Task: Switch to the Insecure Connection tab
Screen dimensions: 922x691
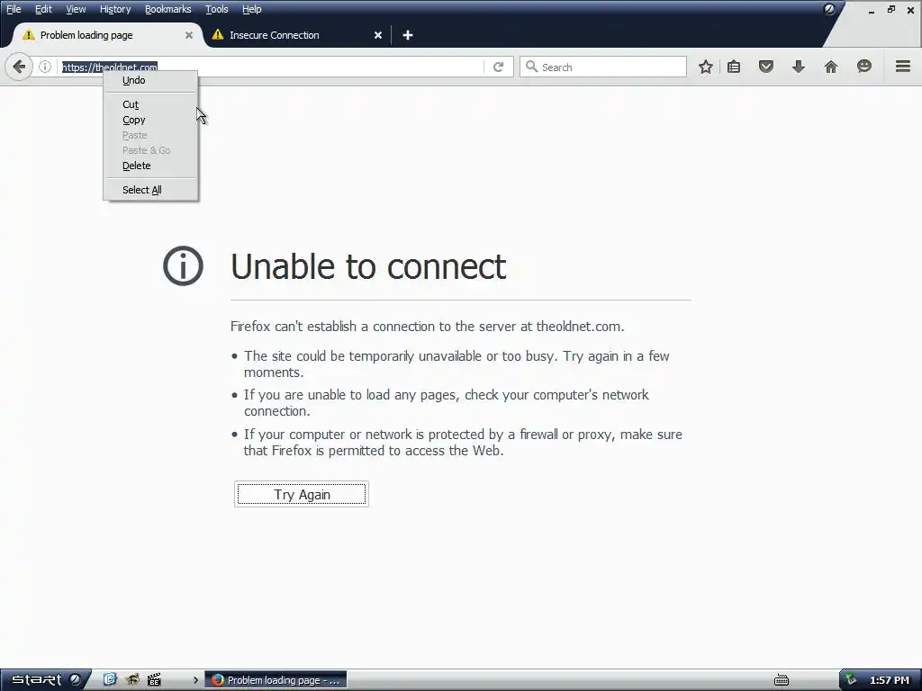Action: (x=297, y=35)
